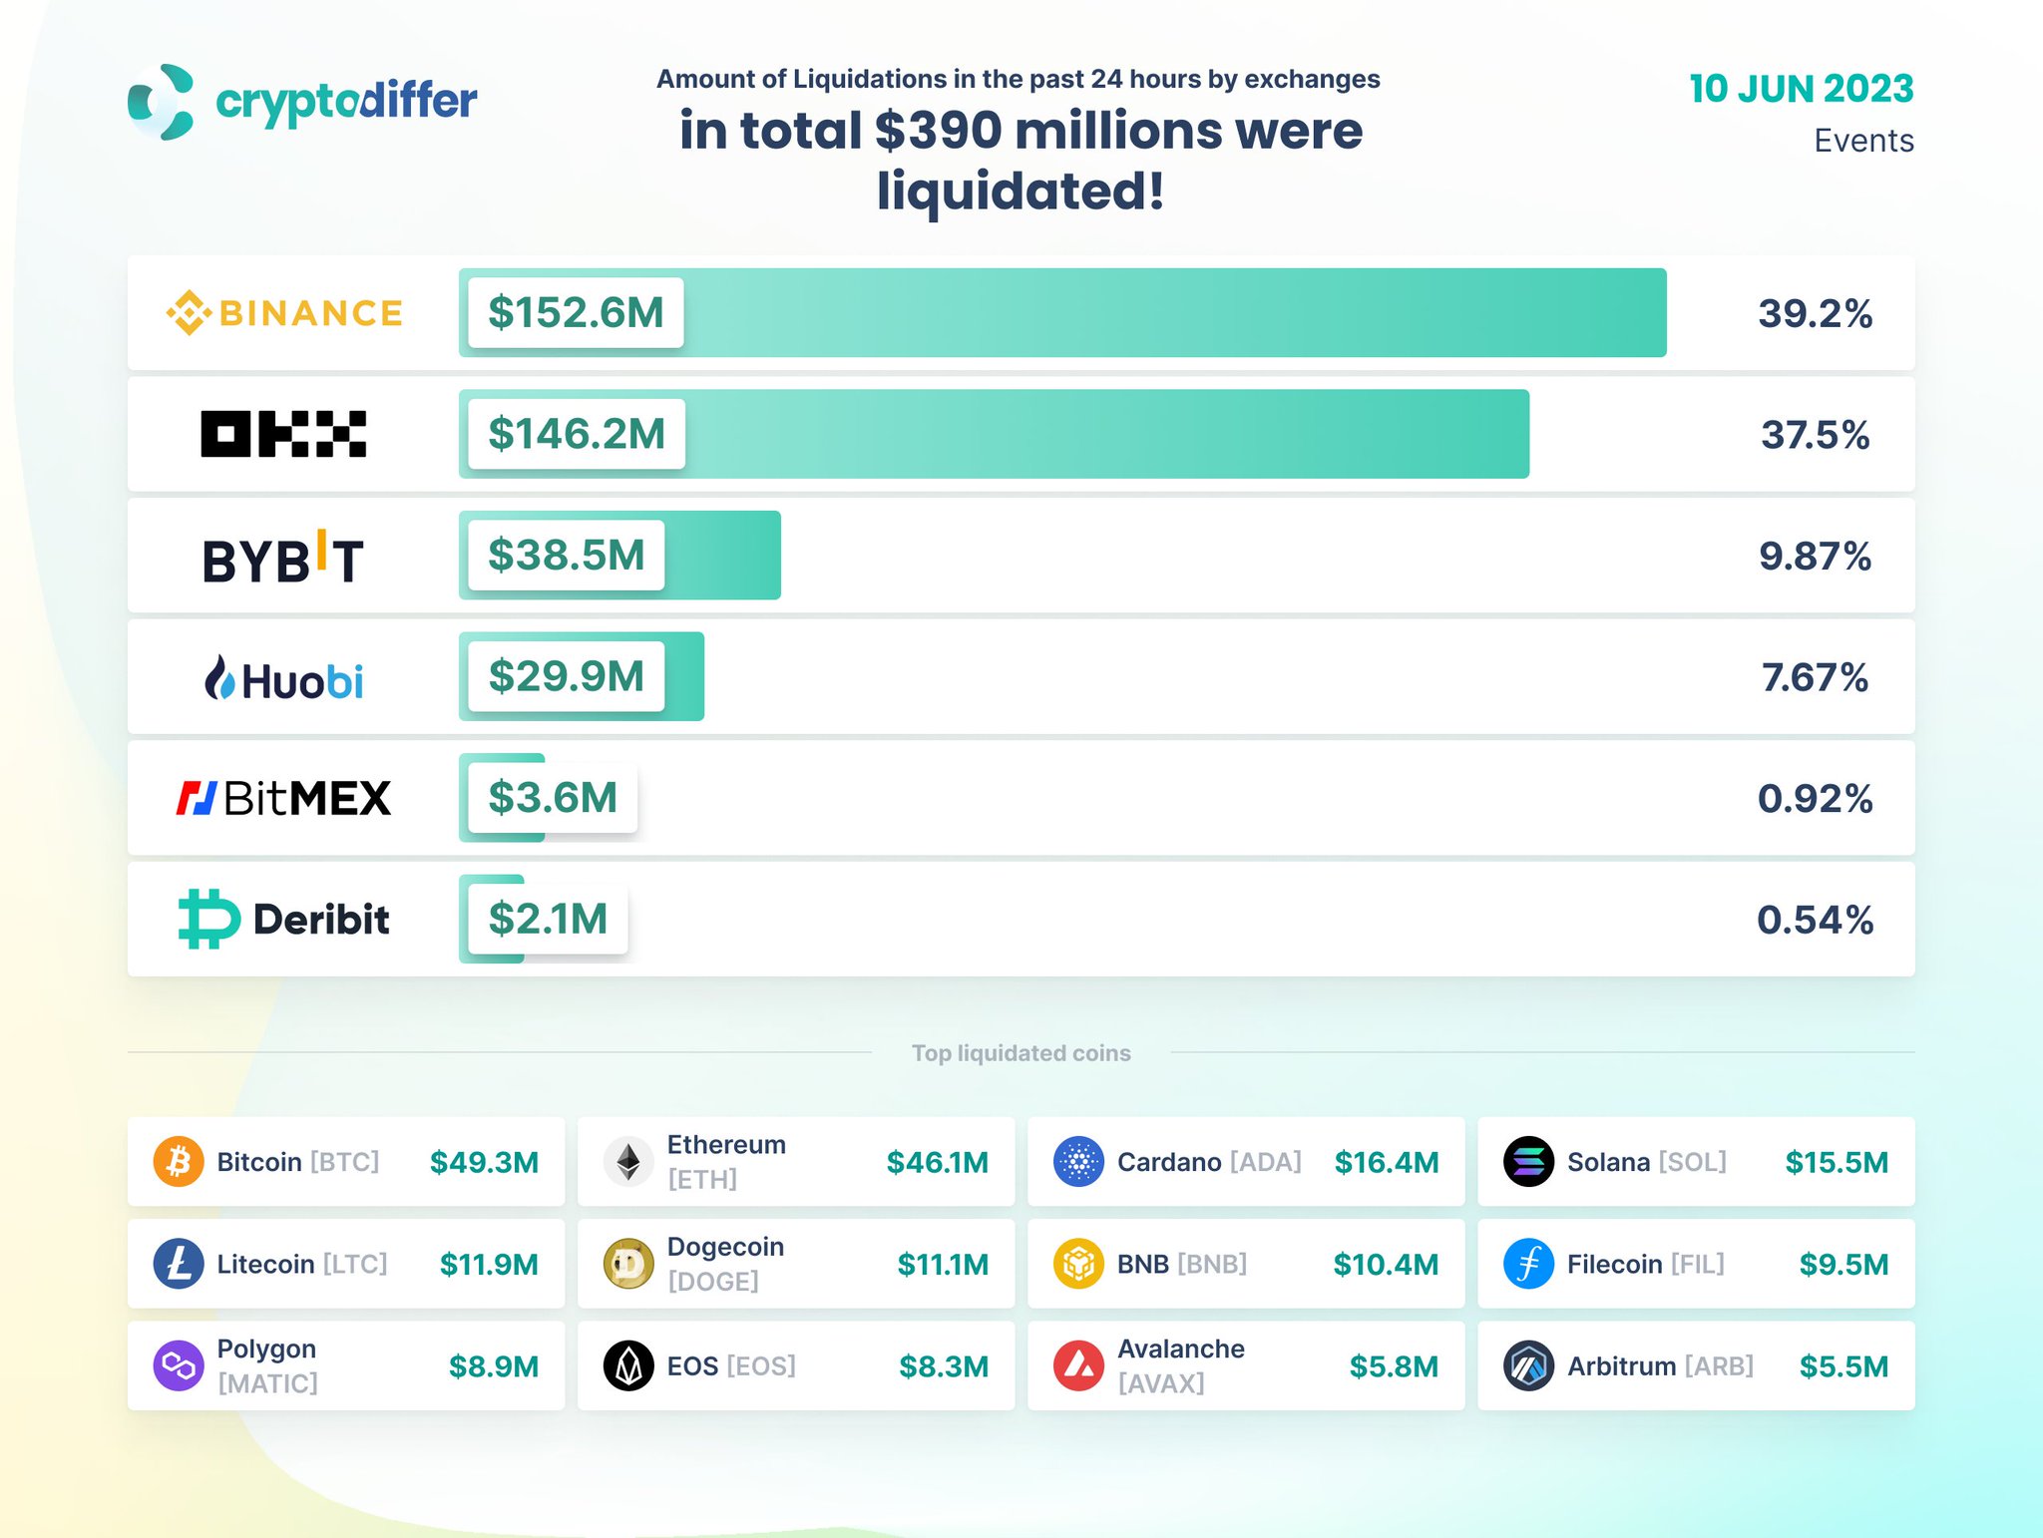Click the EOS [EOS] name label

click(731, 1366)
